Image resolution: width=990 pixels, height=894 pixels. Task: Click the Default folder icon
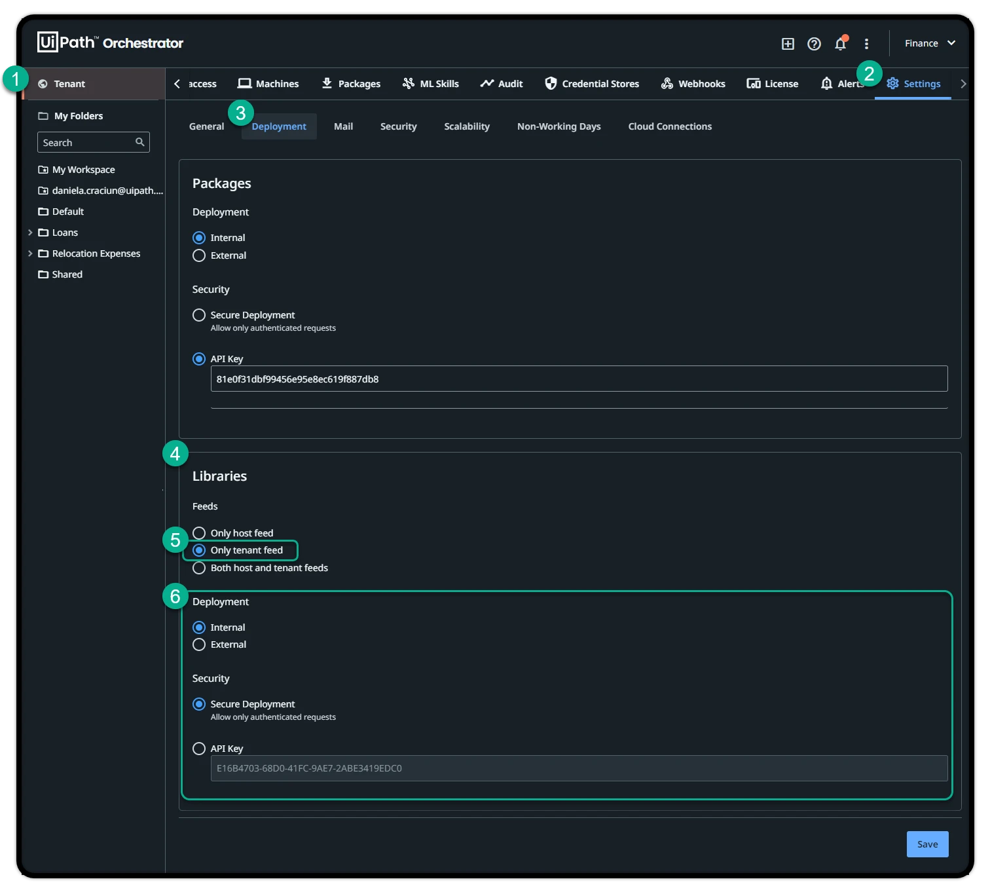43,212
